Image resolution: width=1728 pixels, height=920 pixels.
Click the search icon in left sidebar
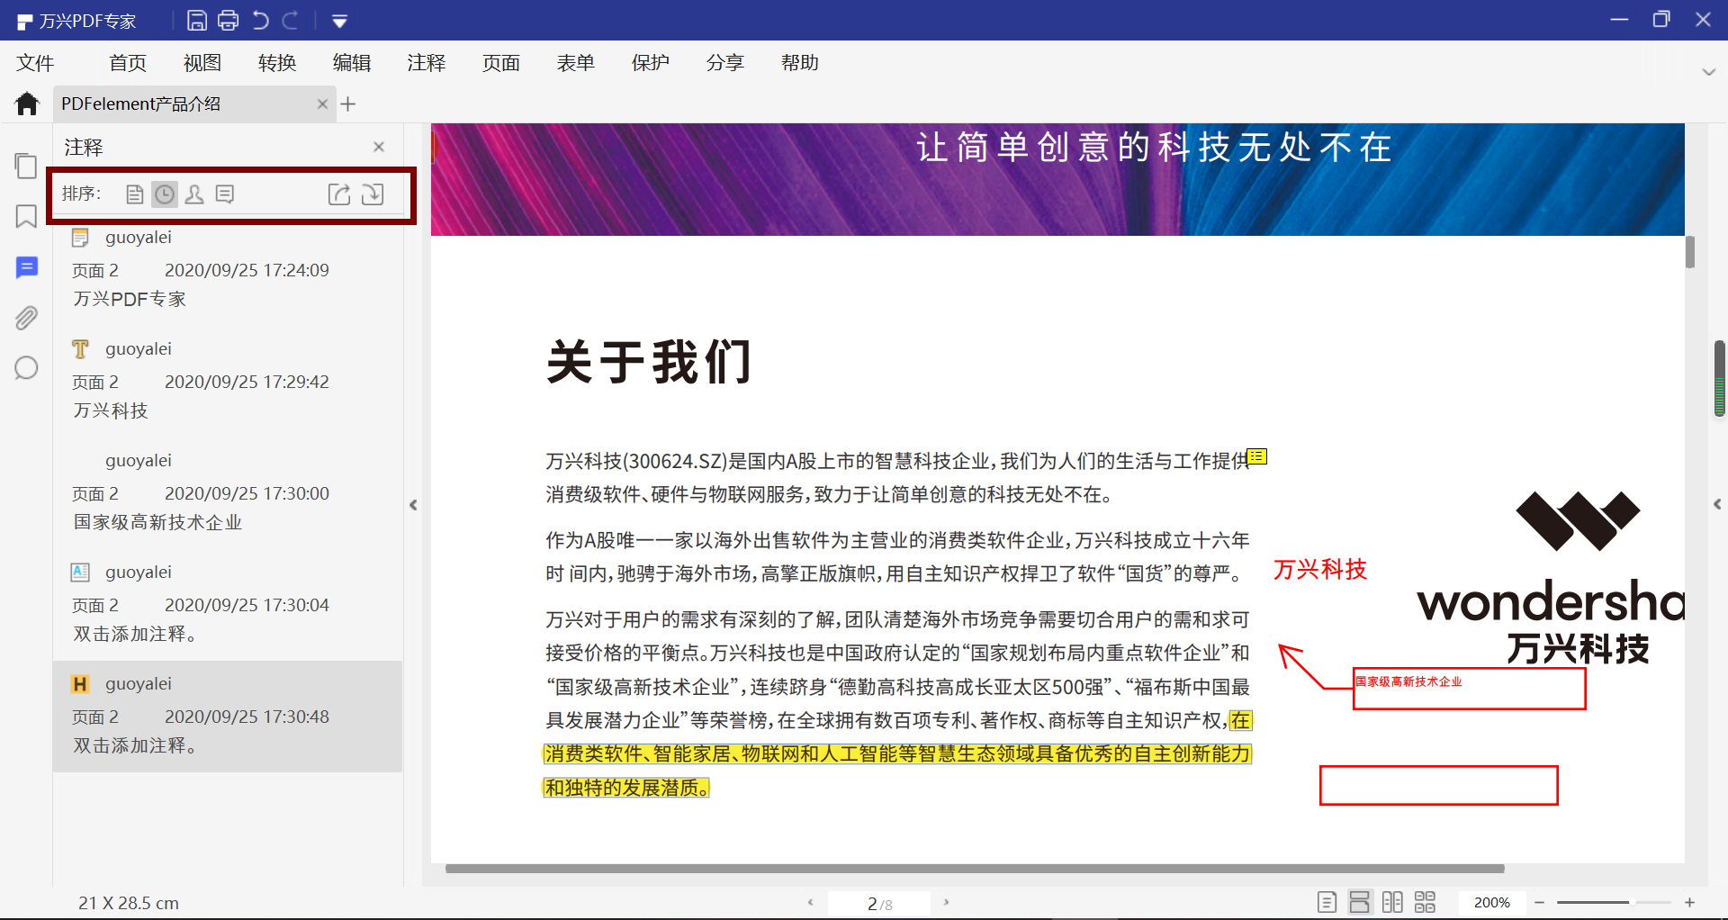[x=26, y=368]
